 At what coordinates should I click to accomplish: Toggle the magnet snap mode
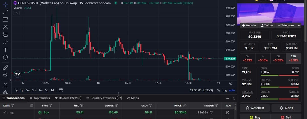6,85
